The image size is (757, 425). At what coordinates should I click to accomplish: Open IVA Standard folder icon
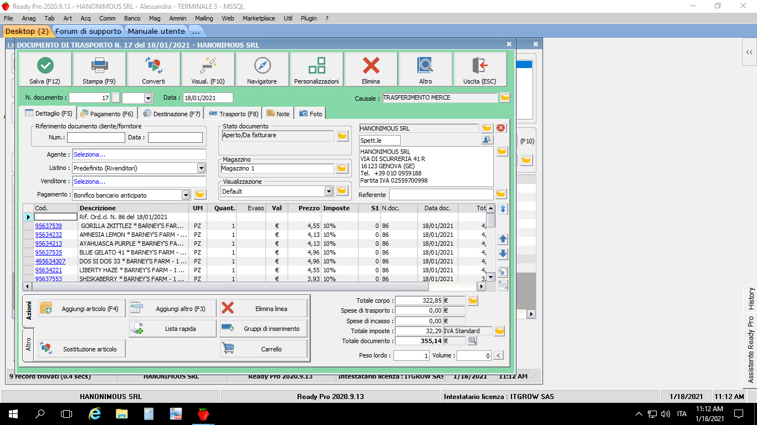500,331
